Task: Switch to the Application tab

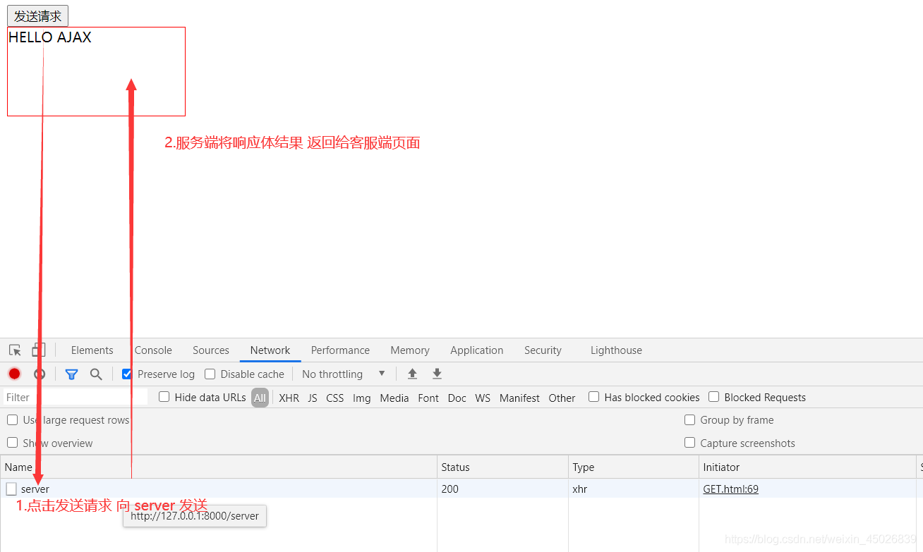Action: [x=476, y=350]
